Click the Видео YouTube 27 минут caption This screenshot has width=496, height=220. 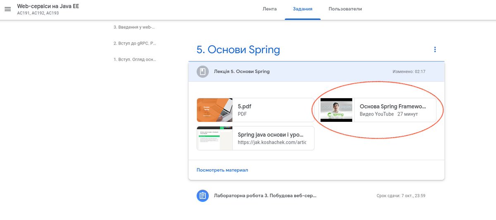(389, 114)
